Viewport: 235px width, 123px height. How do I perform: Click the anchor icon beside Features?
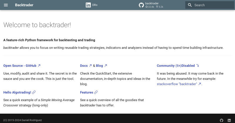(96, 92)
